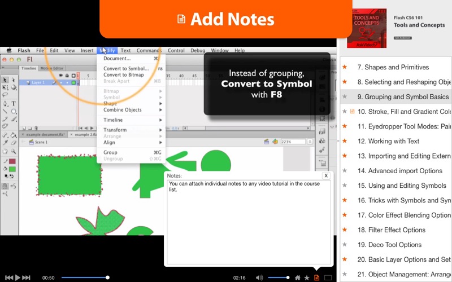Click the fill color green swatch

coord(12,169)
